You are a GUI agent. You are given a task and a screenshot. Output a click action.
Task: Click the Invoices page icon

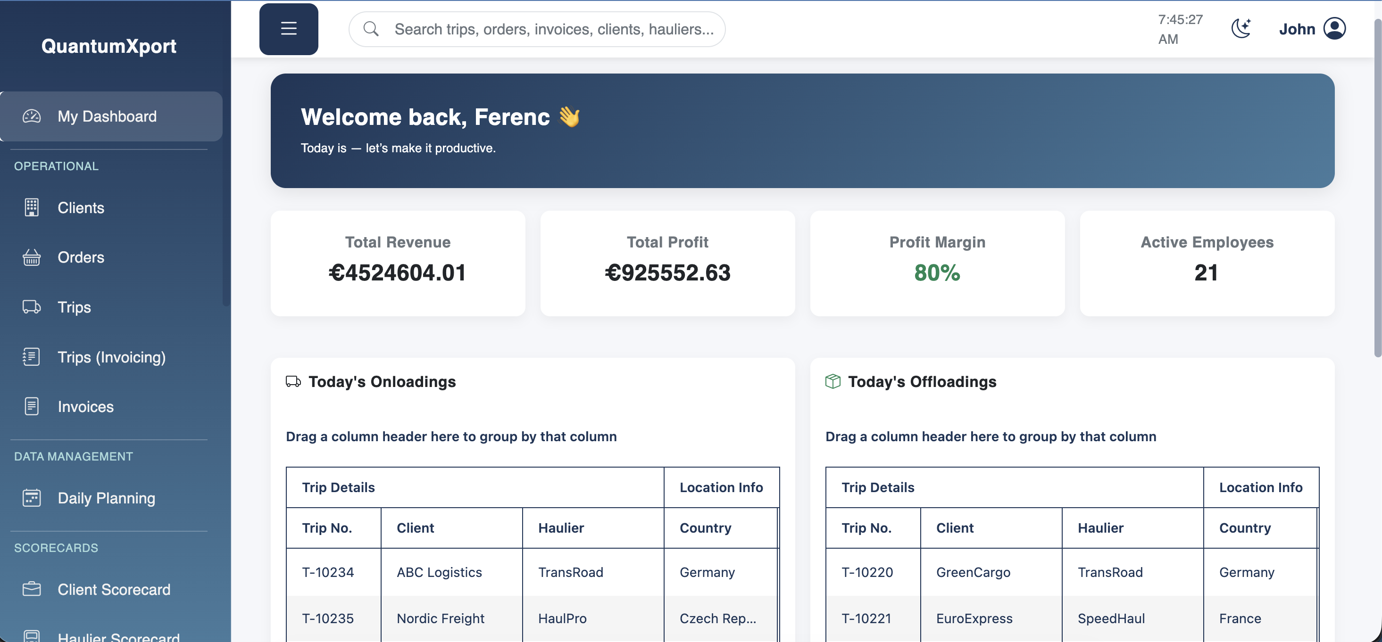[32, 406]
